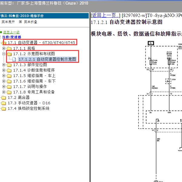This screenshot has height=182, width=182.
Task: Expand the 17.1.8 专用工具和设备 node
Action: tap(4, 92)
